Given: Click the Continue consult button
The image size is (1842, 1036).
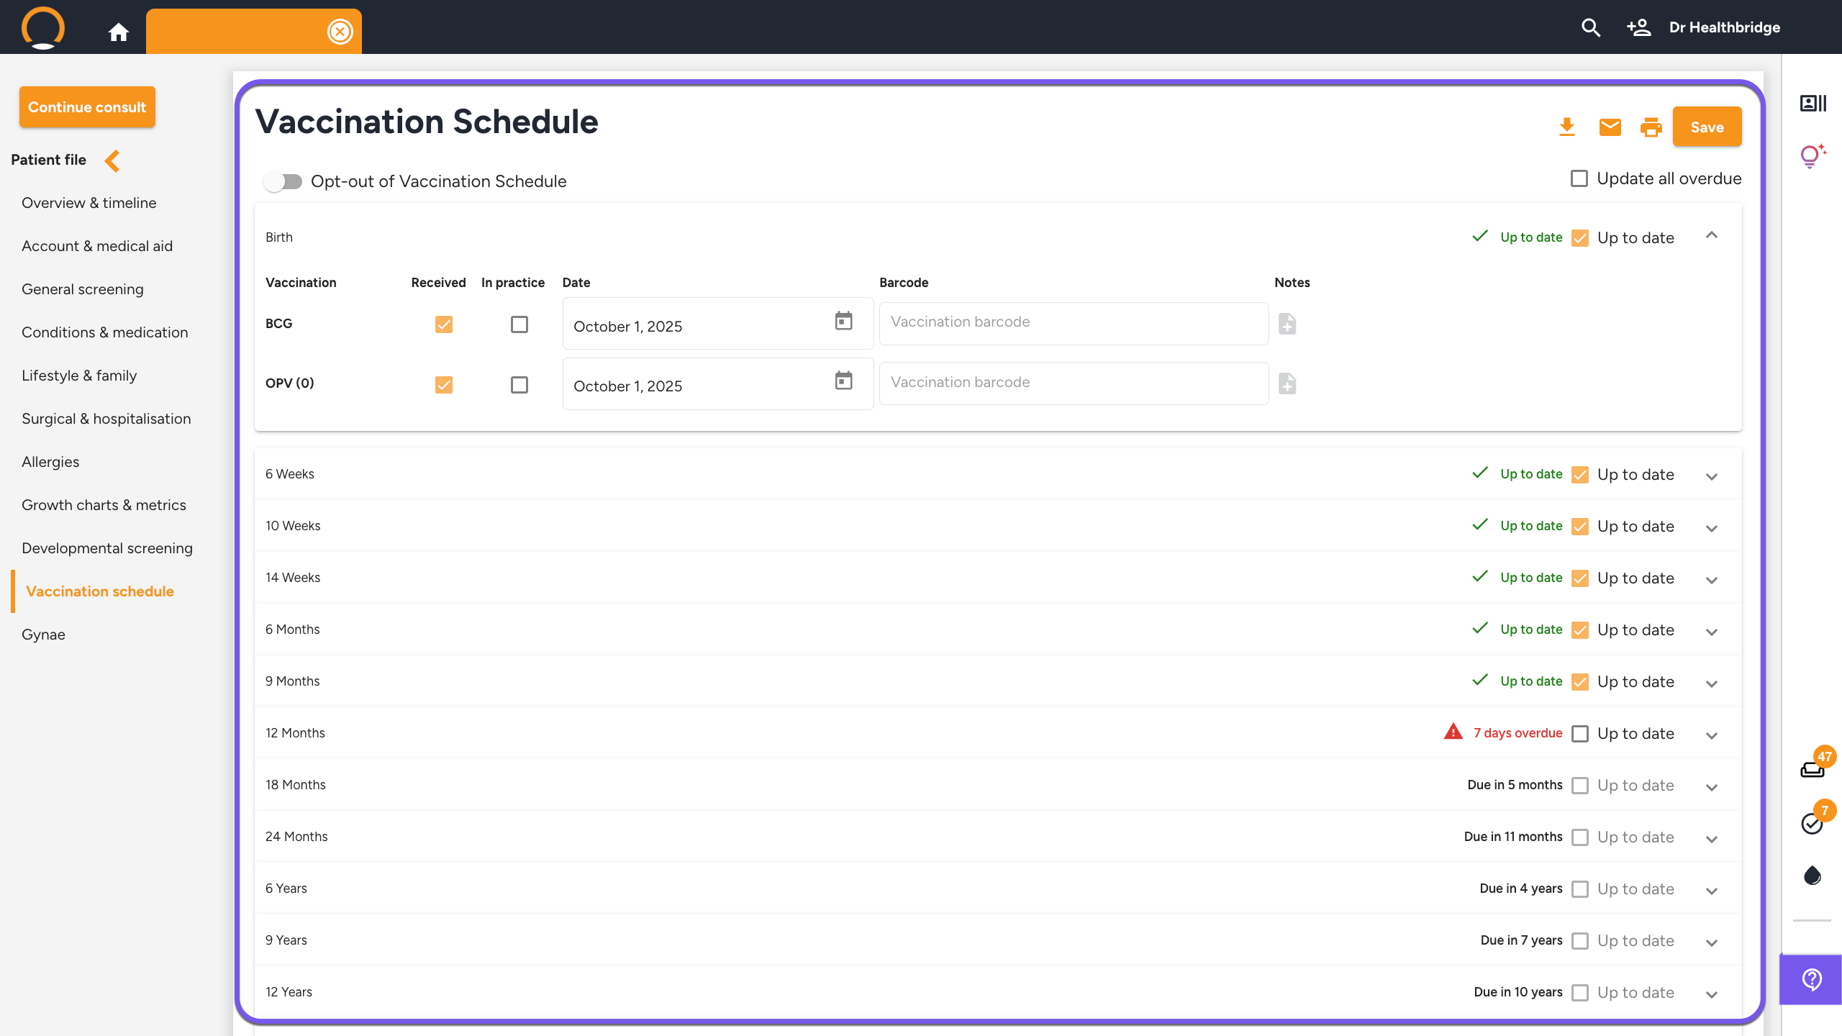Looking at the screenshot, I should pos(87,107).
